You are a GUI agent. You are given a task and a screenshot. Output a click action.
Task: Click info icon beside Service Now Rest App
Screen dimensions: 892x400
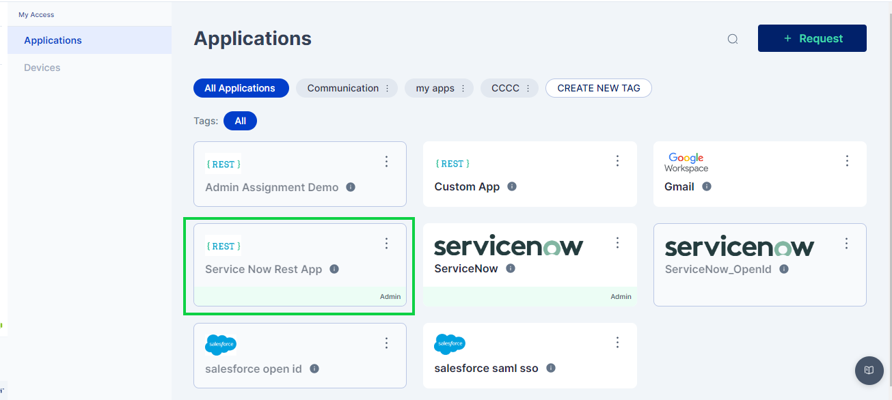click(334, 269)
